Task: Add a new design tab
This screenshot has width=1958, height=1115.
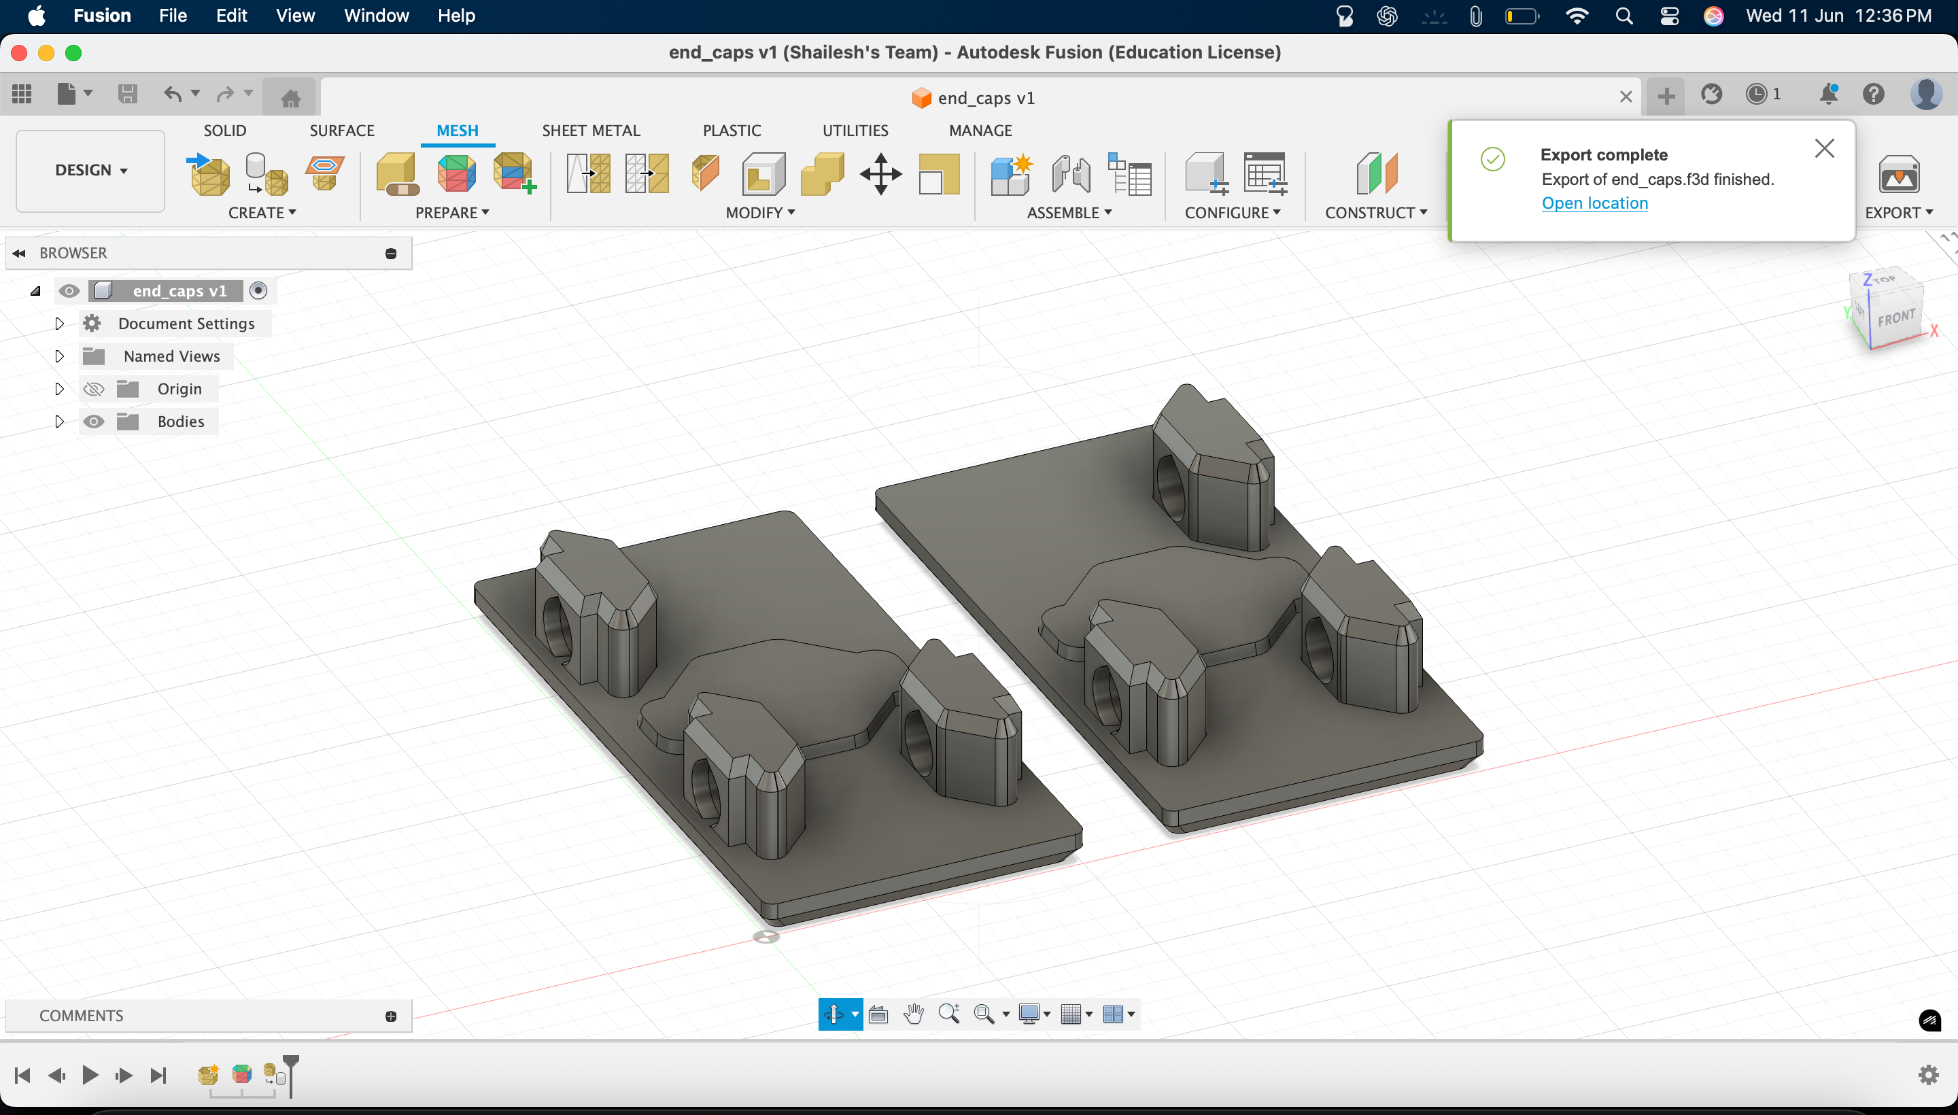Action: tap(1666, 97)
